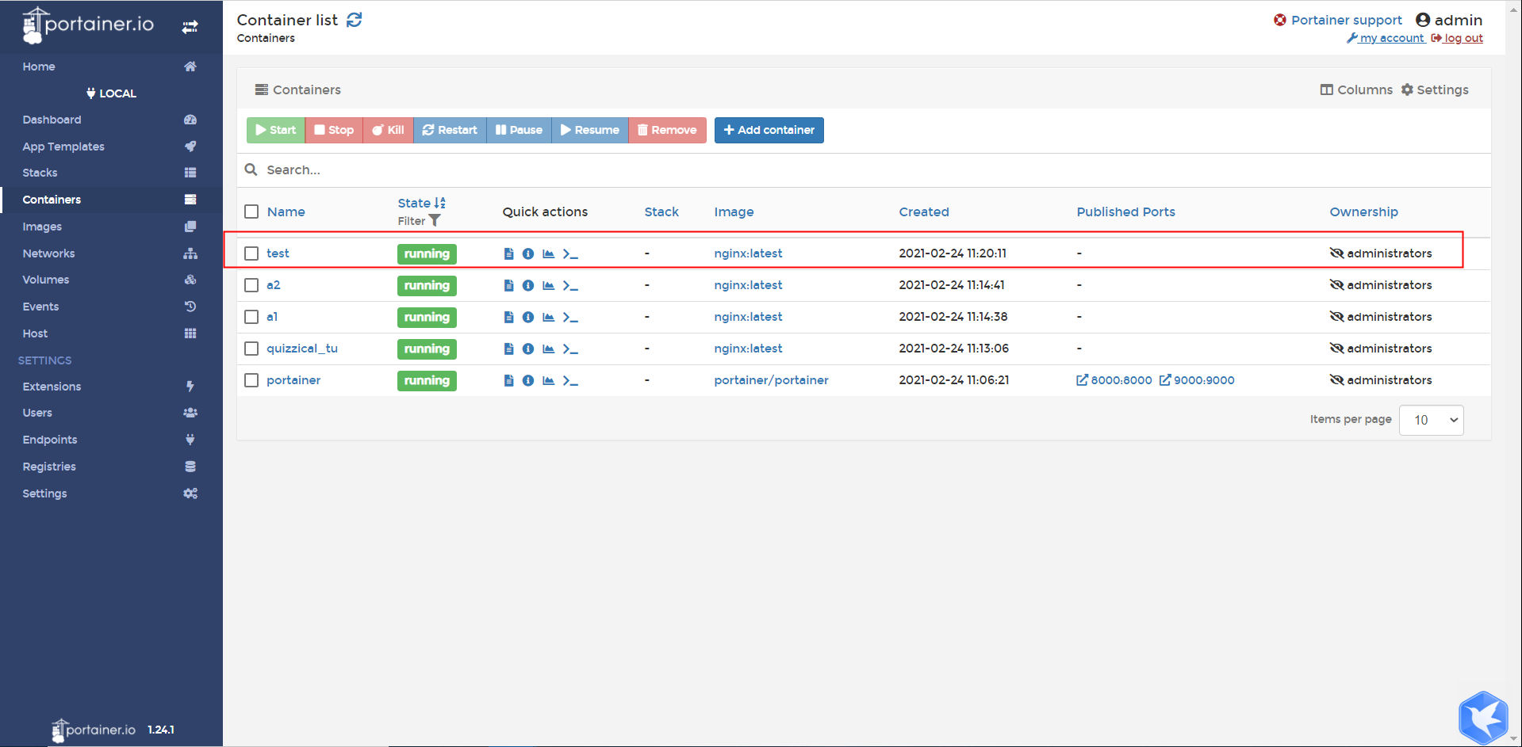
Task: Click the Restart button
Action: click(x=450, y=130)
